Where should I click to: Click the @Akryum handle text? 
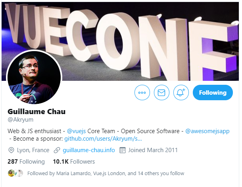point(20,120)
